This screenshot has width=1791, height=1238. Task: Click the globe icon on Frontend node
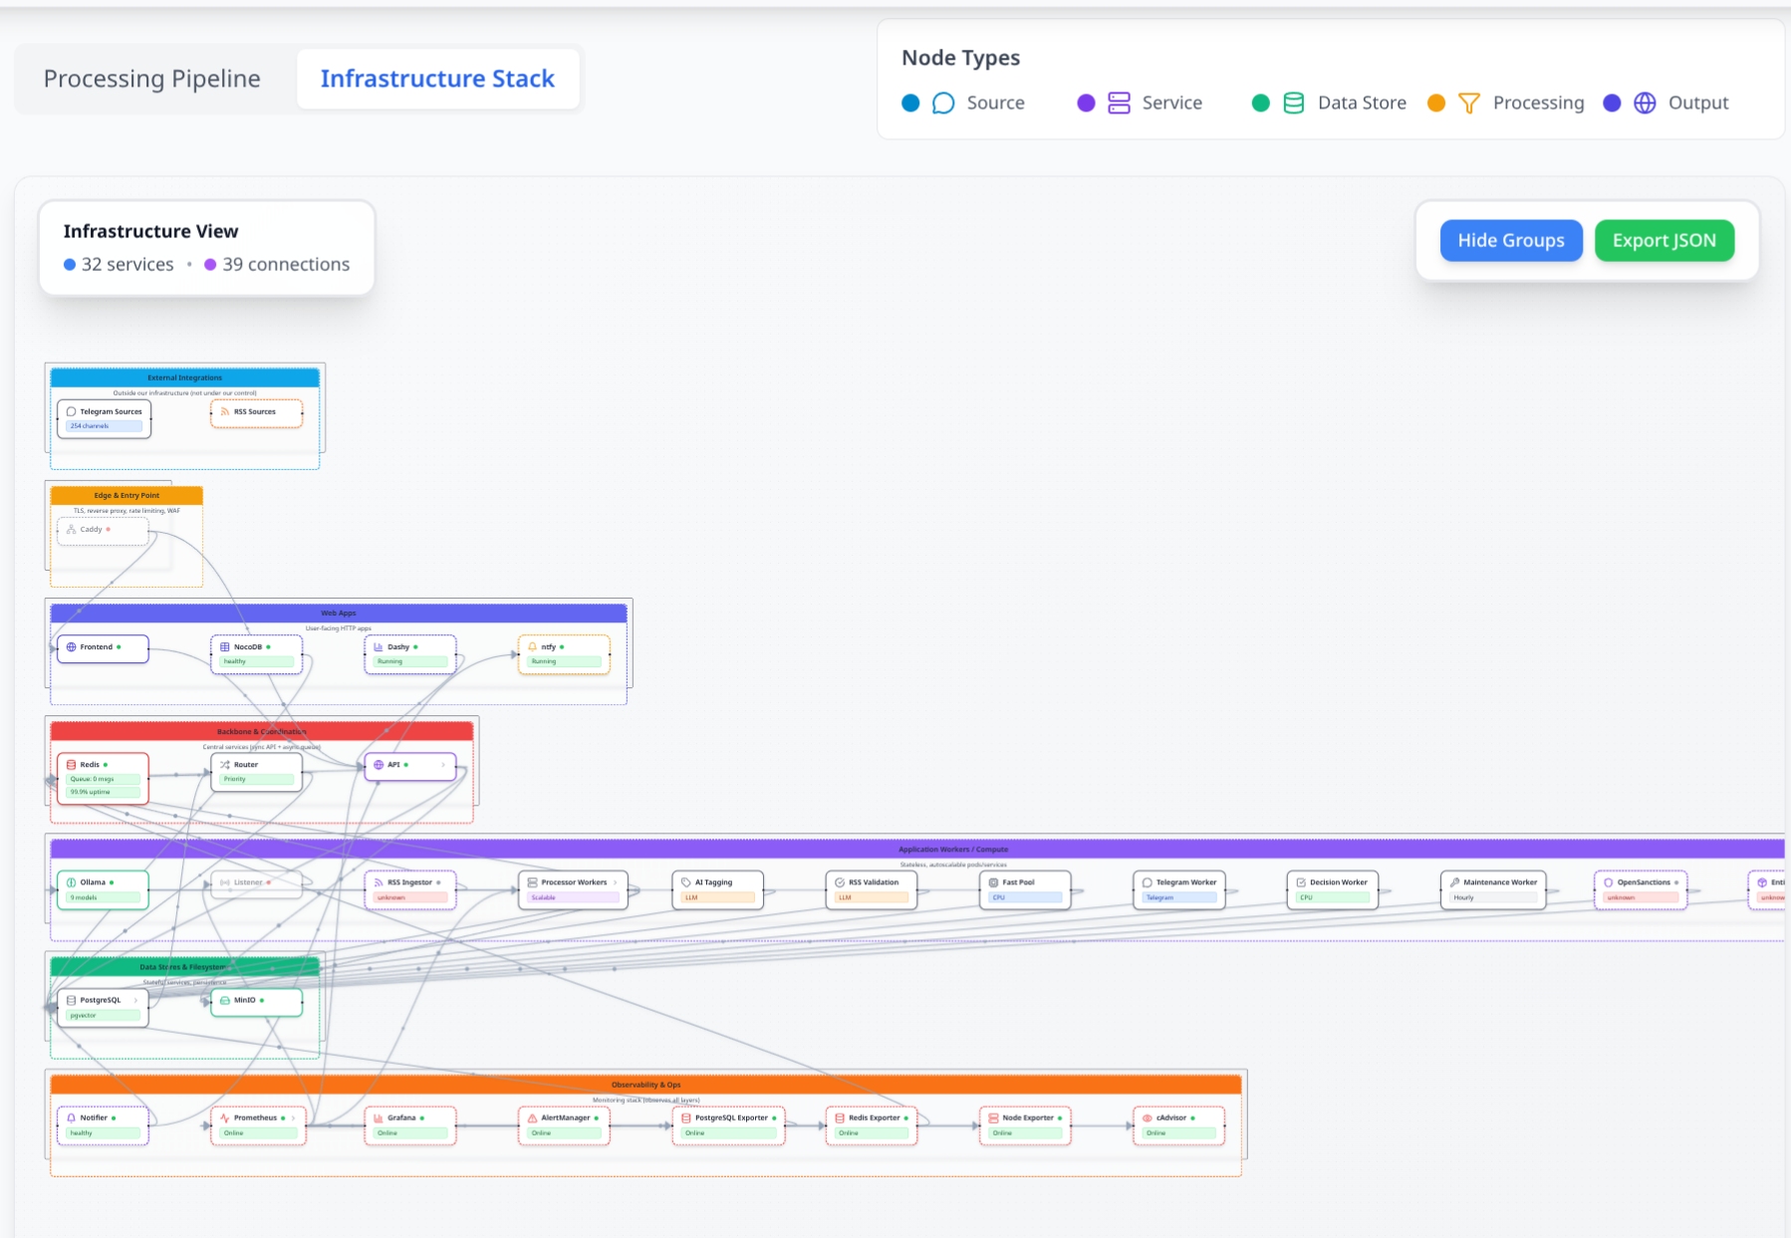tap(71, 647)
